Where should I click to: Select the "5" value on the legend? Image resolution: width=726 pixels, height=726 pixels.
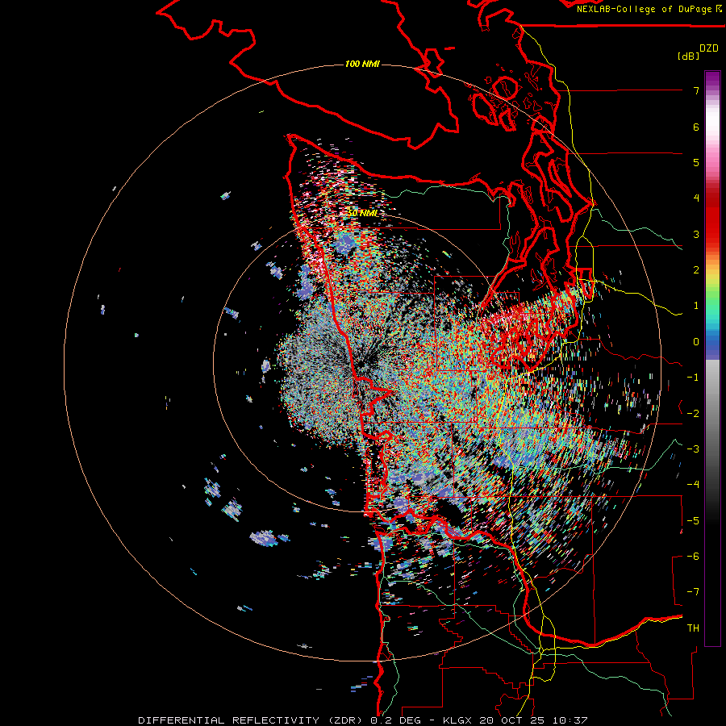click(x=696, y=162)
